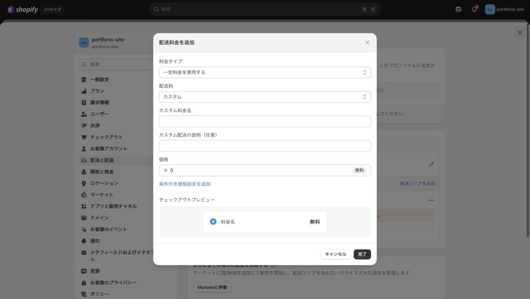The image size is (530, 299).
Task: Click the 価格 yen amount field
Action: coord(259,170)
